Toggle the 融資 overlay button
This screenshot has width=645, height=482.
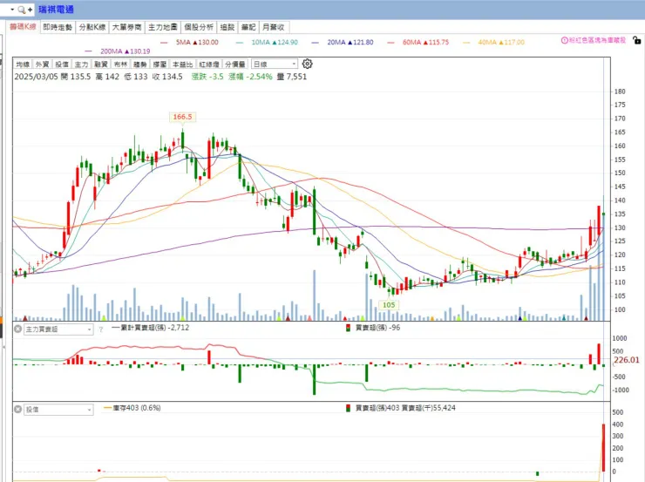[x=101, y=64]
